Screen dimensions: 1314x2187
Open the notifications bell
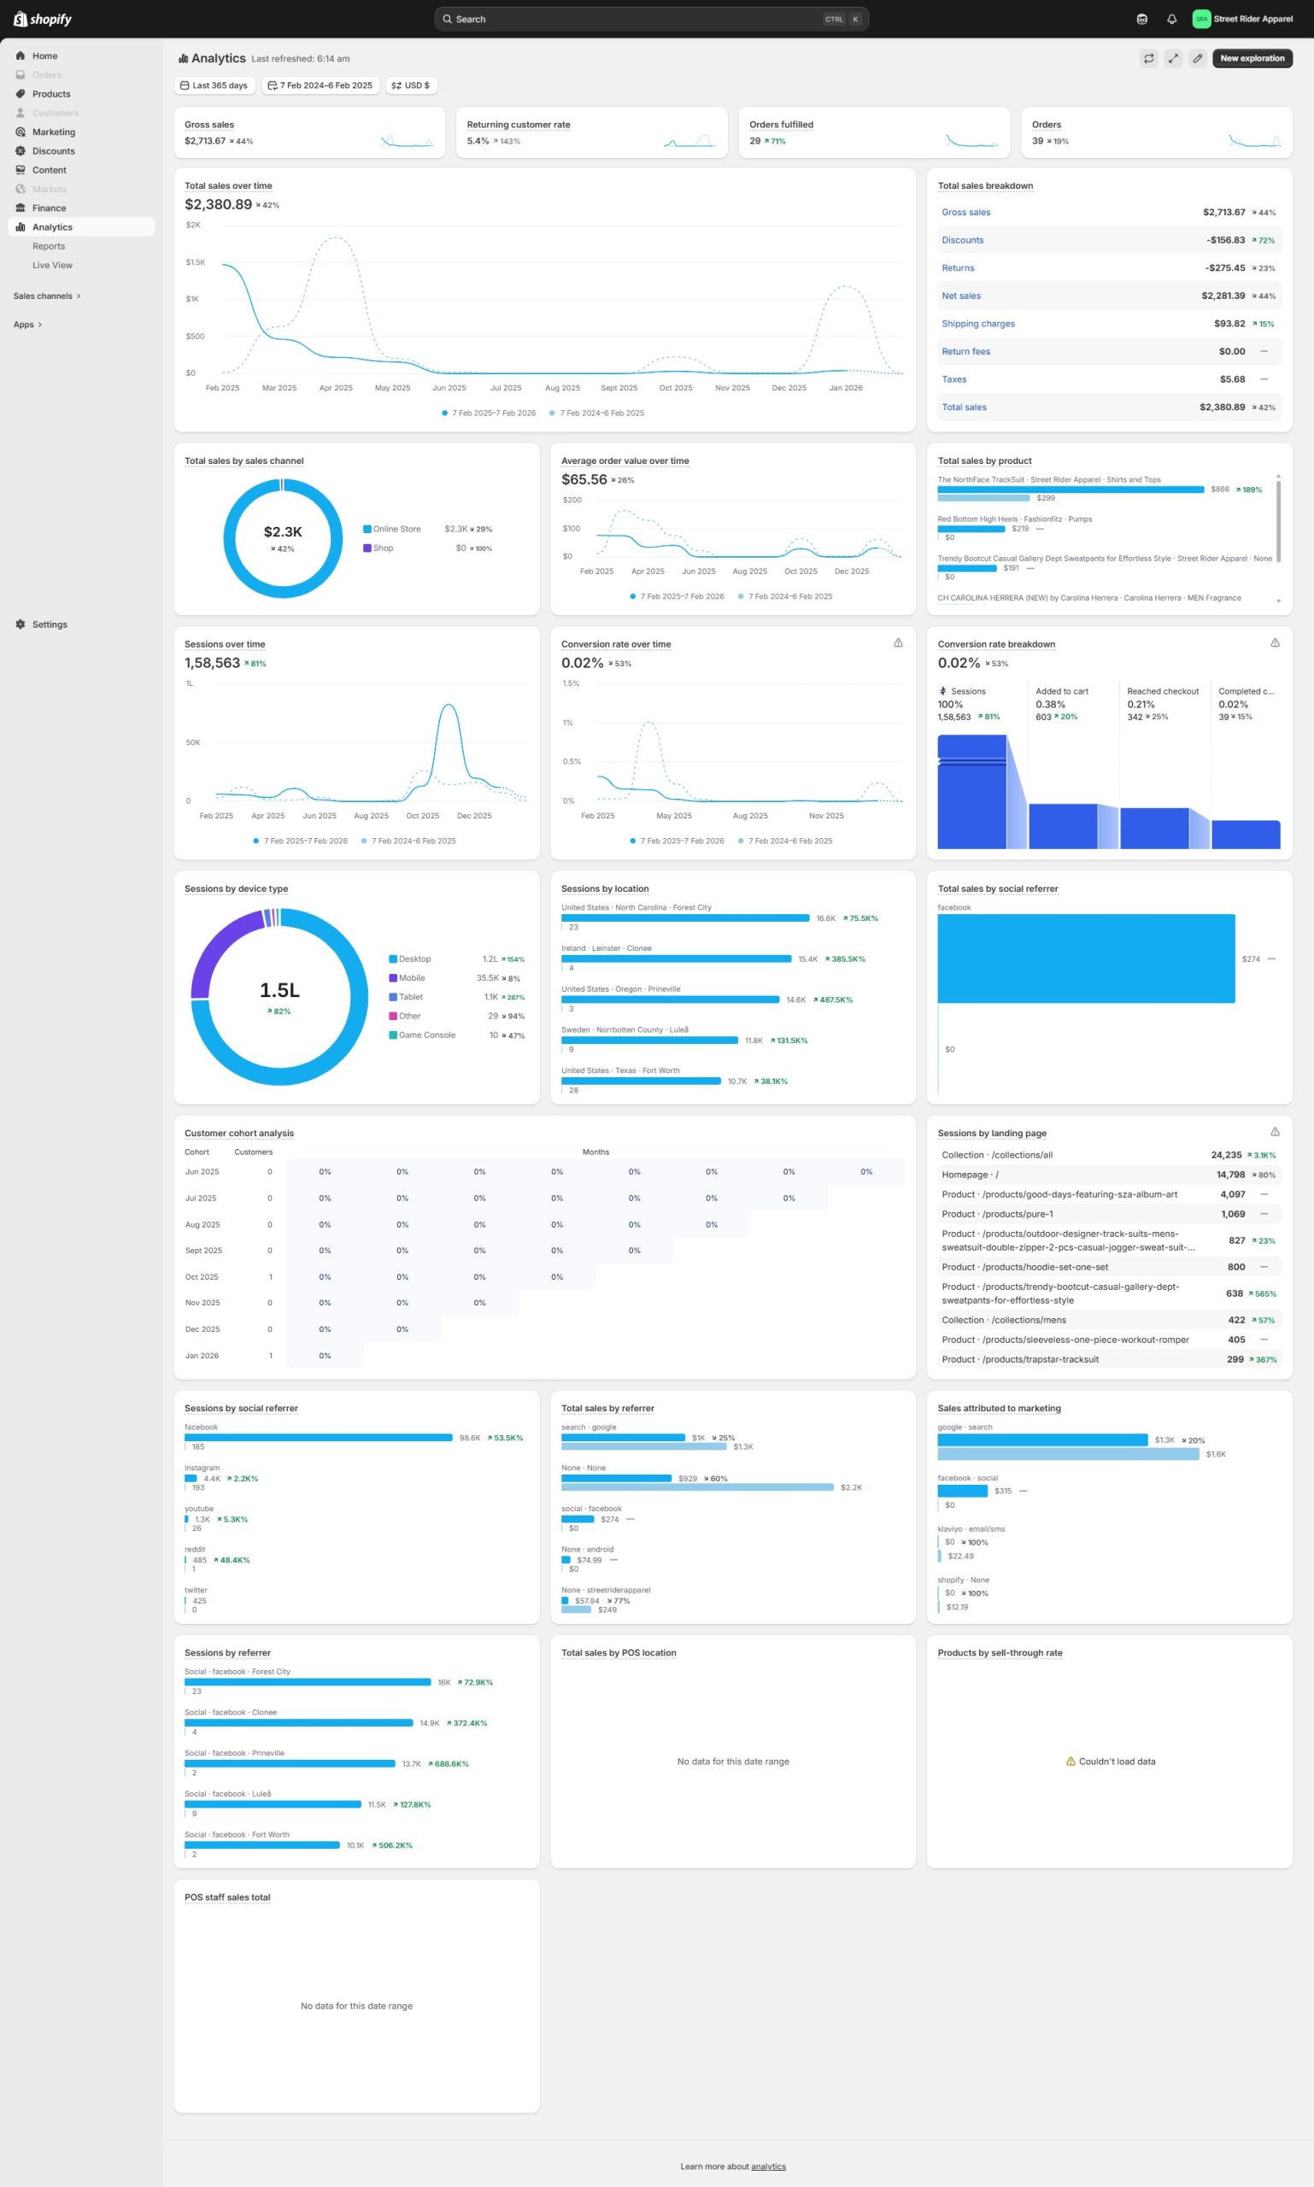(1171, 20)
